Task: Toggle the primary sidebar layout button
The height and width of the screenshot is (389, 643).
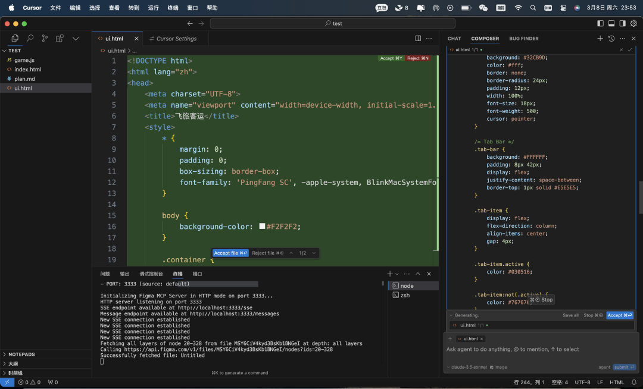Action: click(600, 23)
